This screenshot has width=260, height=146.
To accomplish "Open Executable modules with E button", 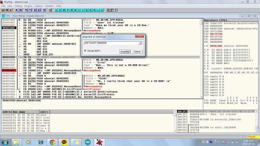I will [x=60, y=10].
